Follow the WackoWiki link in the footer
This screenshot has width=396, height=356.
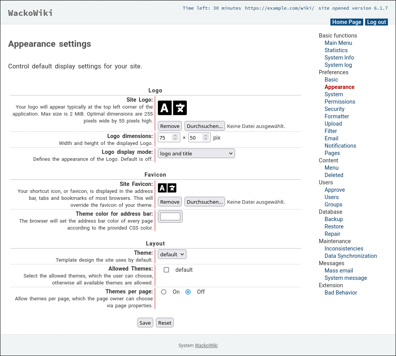[206, 346]
